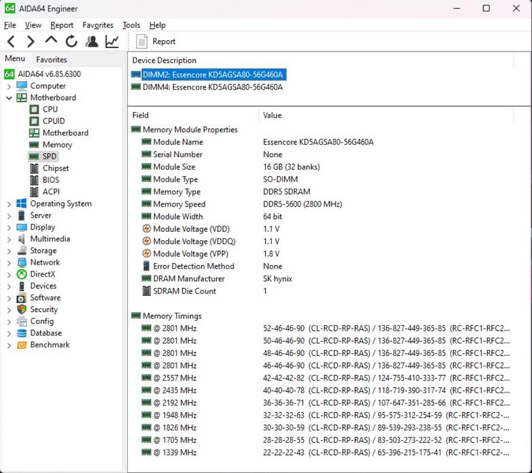
Task: Click the Device Description column header
Action: click(x=320, y=60)
